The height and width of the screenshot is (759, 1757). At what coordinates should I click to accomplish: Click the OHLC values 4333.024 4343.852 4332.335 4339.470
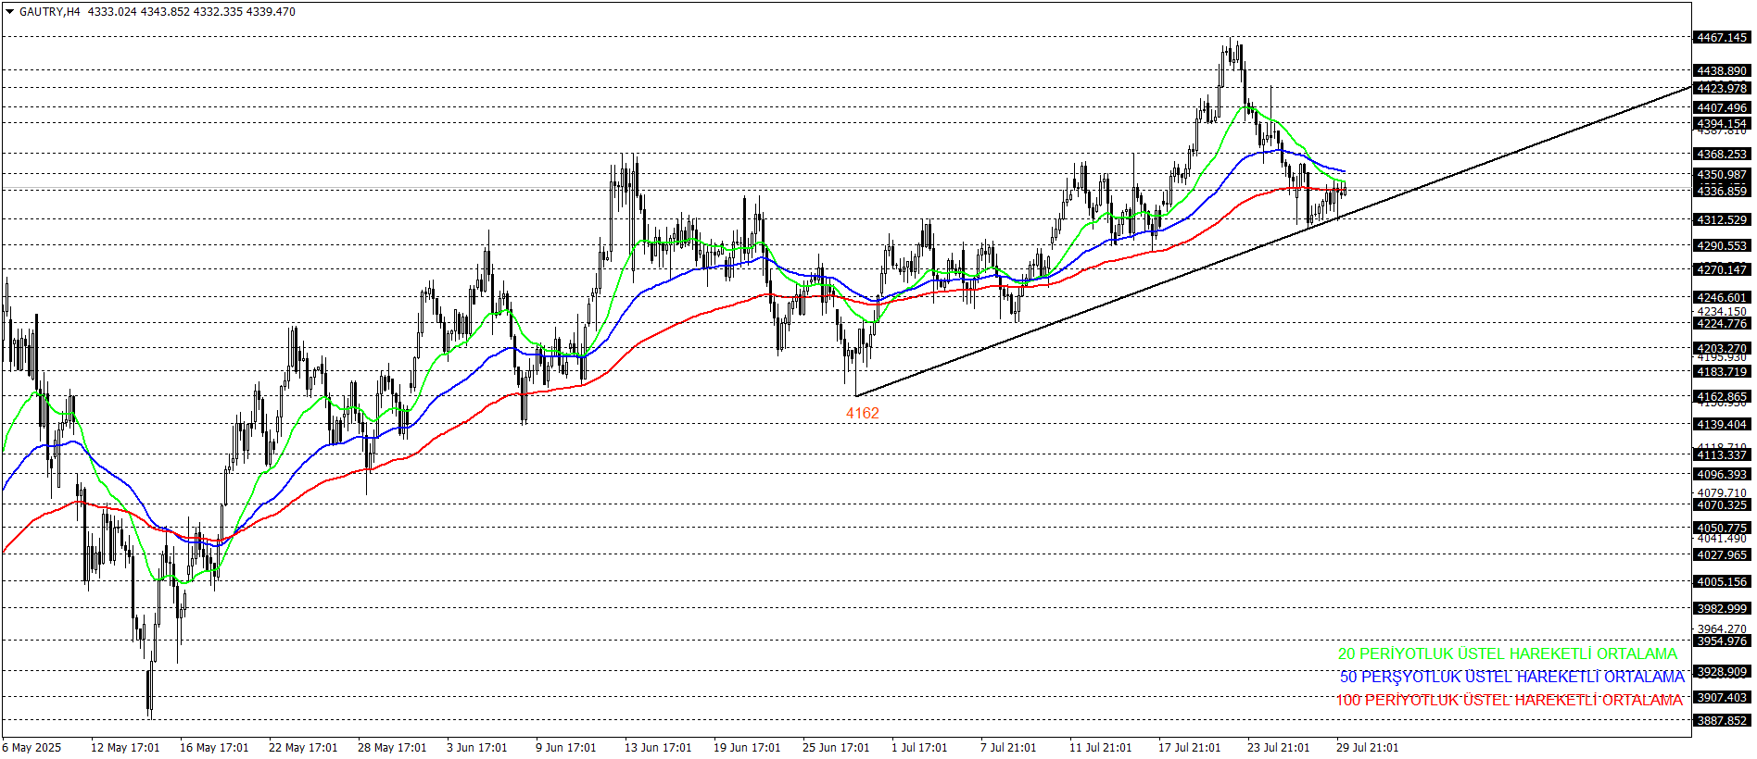(x=192, y=12)
